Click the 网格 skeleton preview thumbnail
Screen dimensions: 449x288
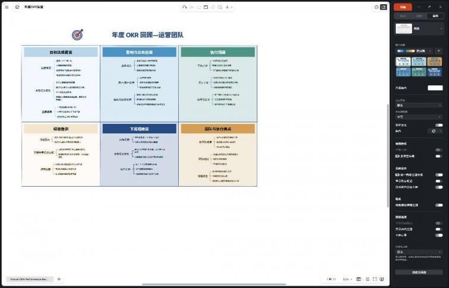404,28
